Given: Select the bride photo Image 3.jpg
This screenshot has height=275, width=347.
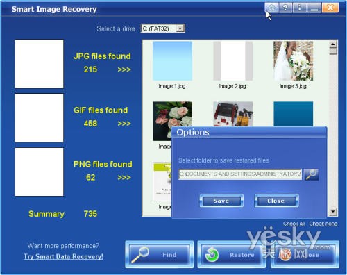Looking at the screenshot, I should 293,61.
